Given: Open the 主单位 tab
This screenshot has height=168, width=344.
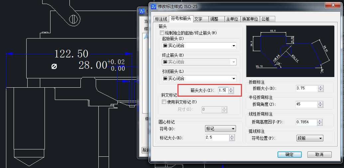Looking at the screenshot, I should pos(233,19).
